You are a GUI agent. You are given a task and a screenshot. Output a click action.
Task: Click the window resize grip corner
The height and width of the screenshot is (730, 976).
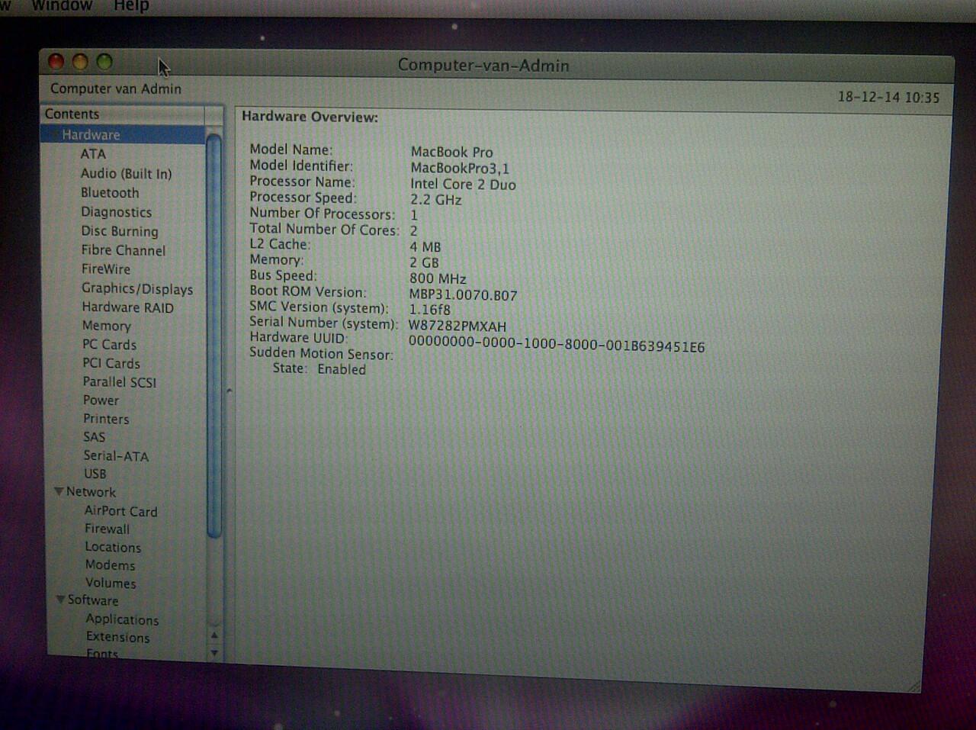point(914,686)
